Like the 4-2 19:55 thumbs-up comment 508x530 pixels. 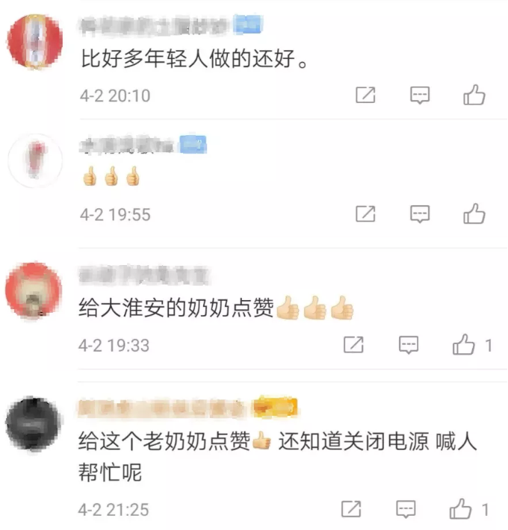[x=474, y=213]
